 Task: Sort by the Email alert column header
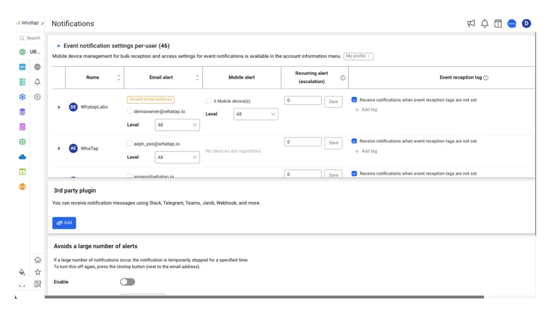[197, 78]
